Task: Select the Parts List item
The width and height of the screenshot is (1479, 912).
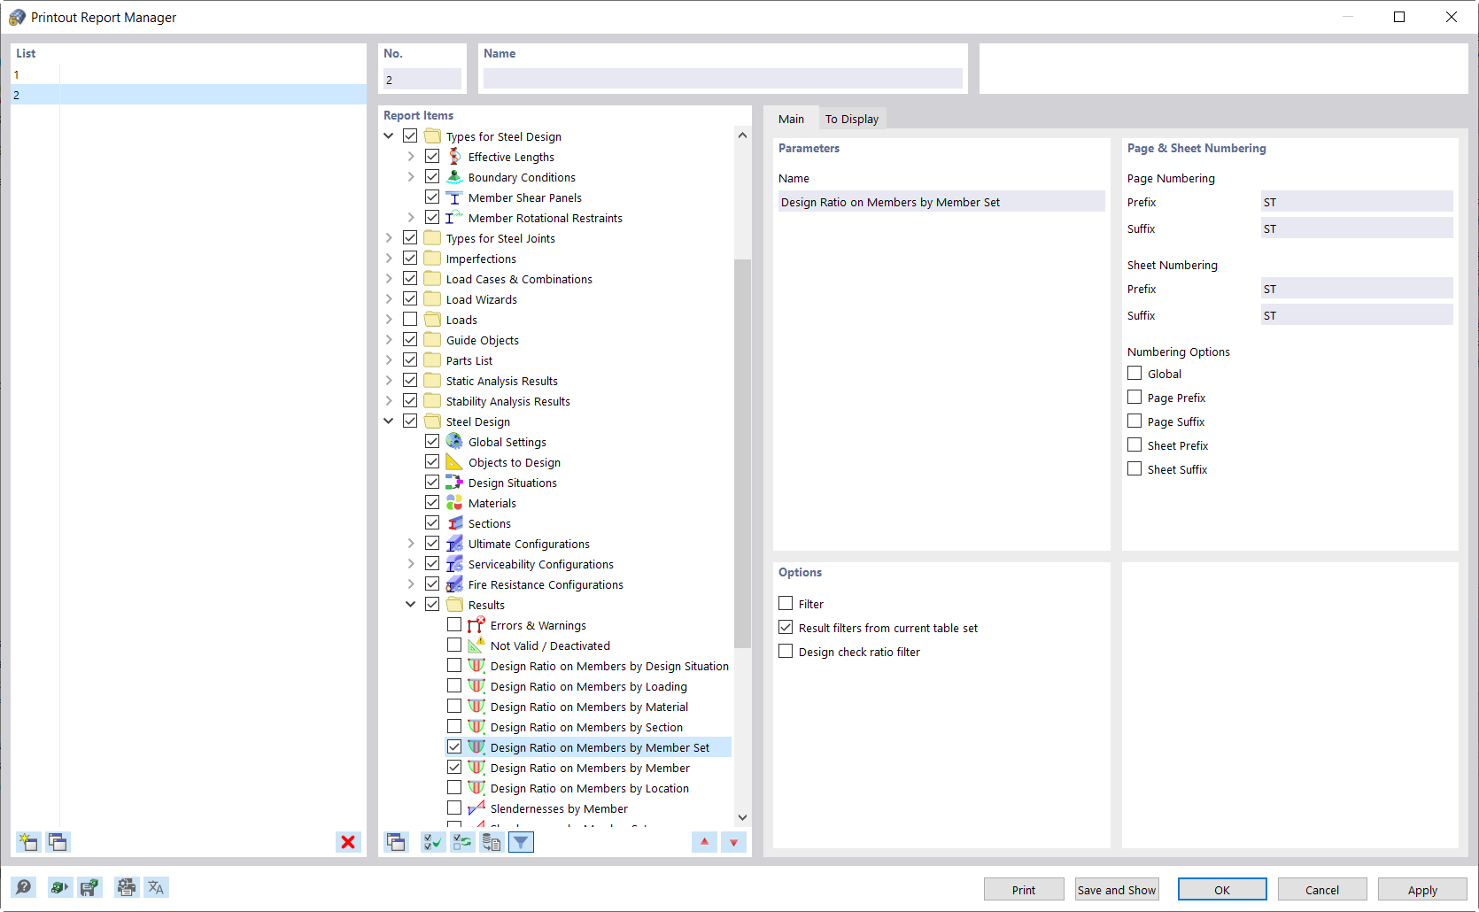Action: tap(469, 360)
